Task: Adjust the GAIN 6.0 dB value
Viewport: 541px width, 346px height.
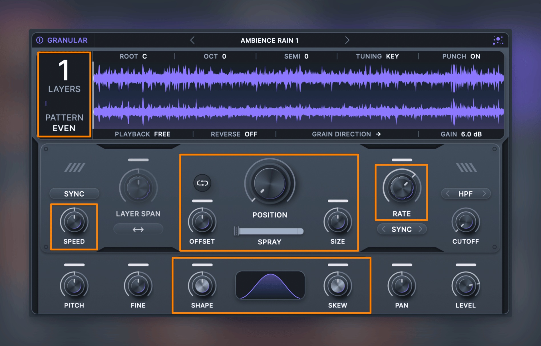Action: tap(461, 134)
